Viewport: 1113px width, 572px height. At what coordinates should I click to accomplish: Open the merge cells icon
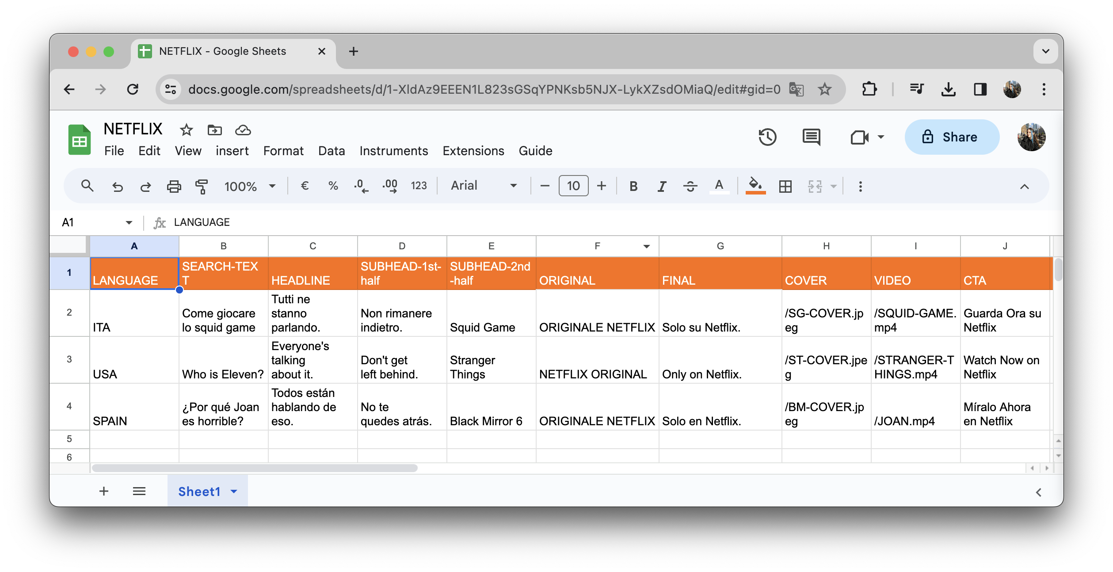coord(815,187)
